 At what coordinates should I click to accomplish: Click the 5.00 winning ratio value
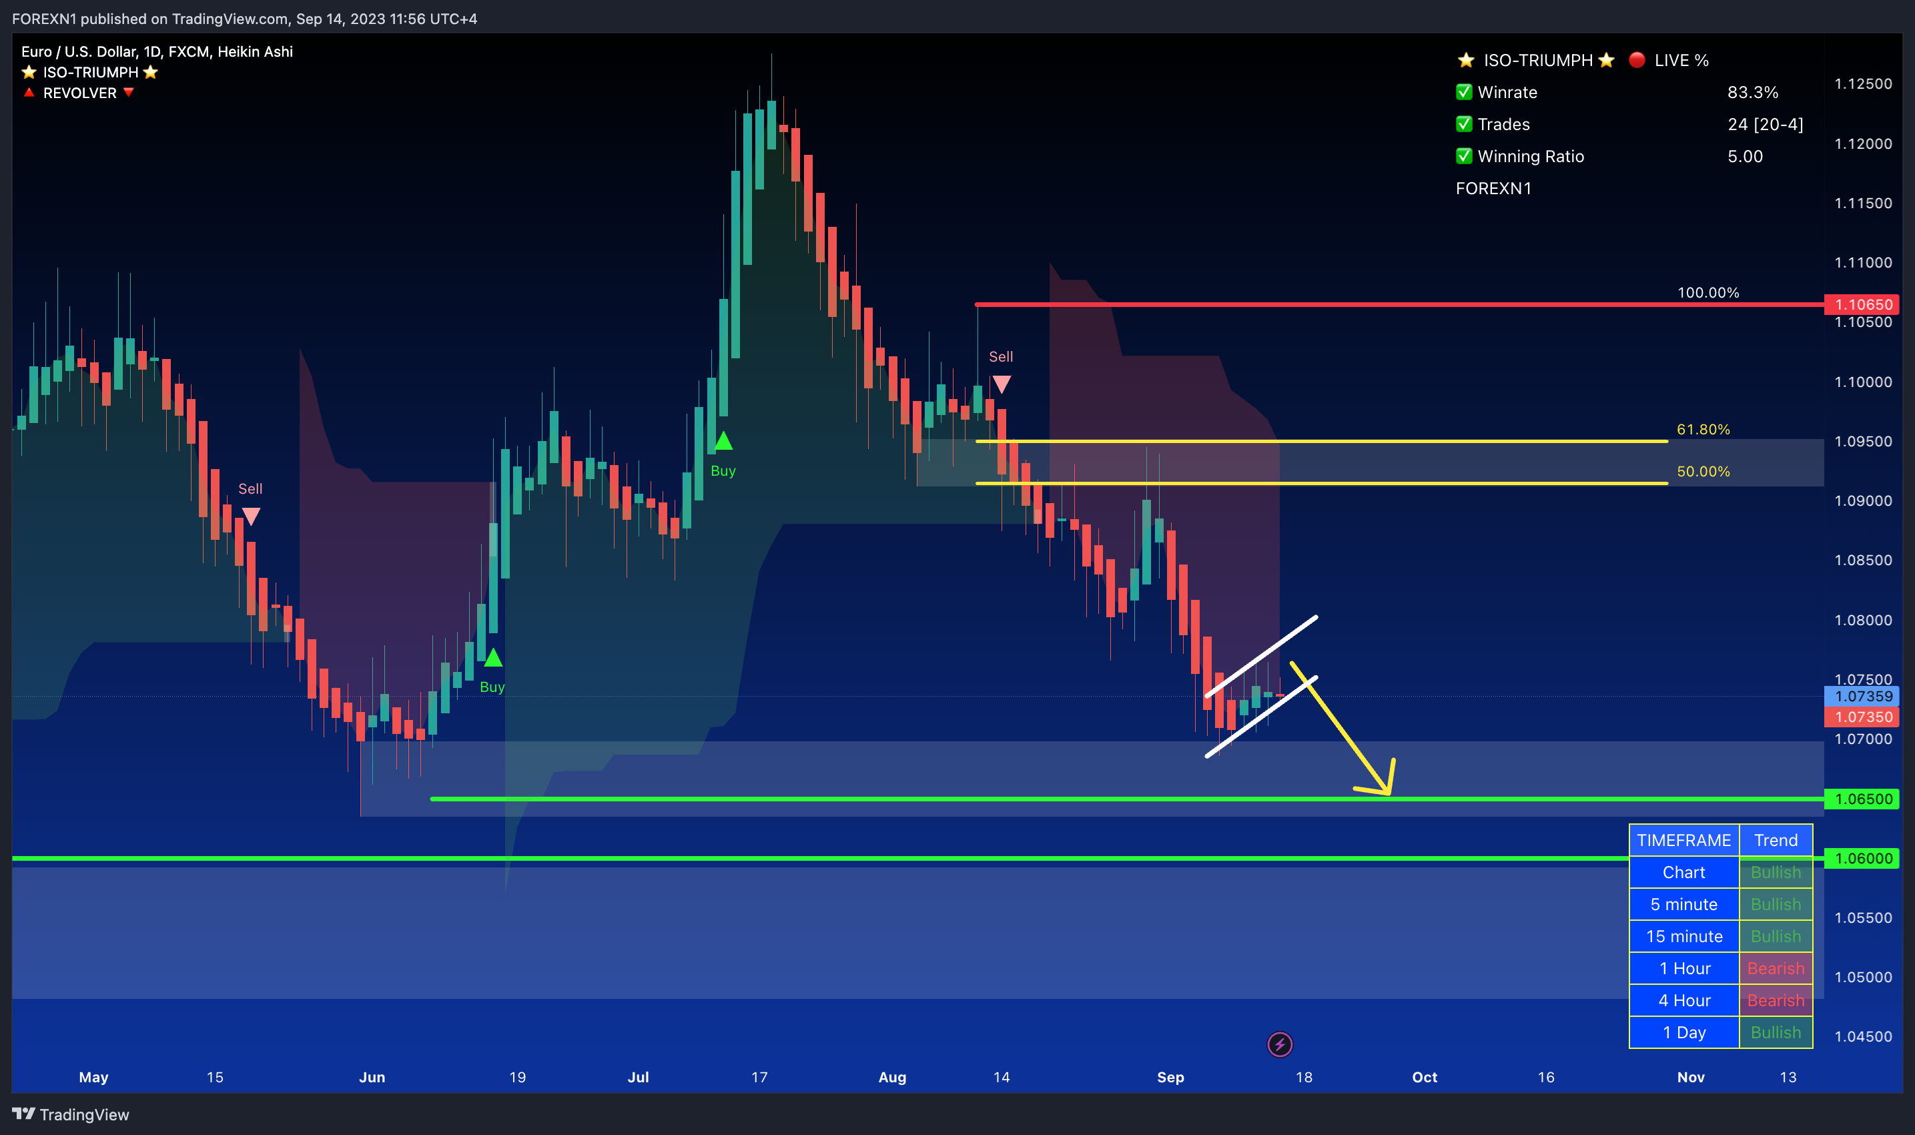[1746, 156]
